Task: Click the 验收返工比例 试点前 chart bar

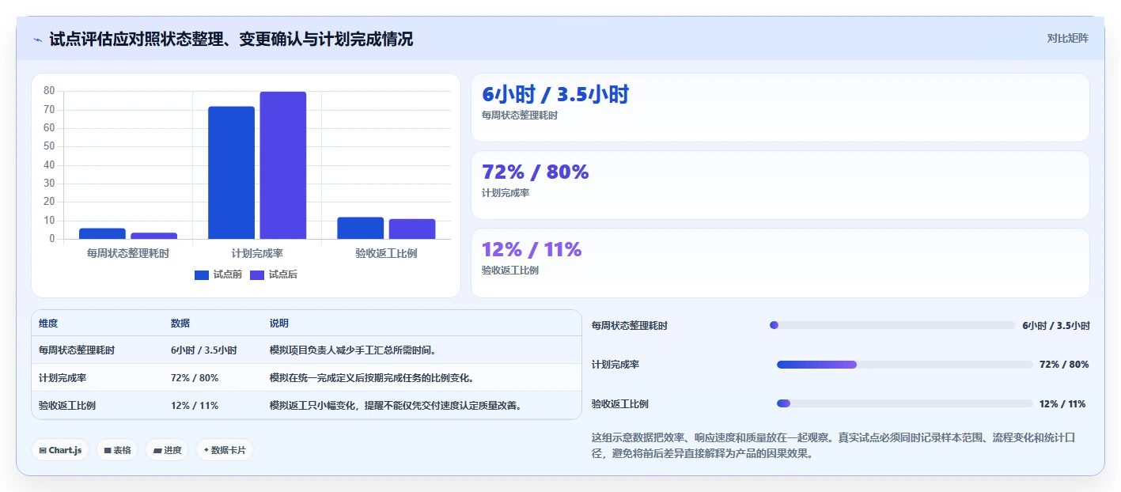Action: click(361, 228)
